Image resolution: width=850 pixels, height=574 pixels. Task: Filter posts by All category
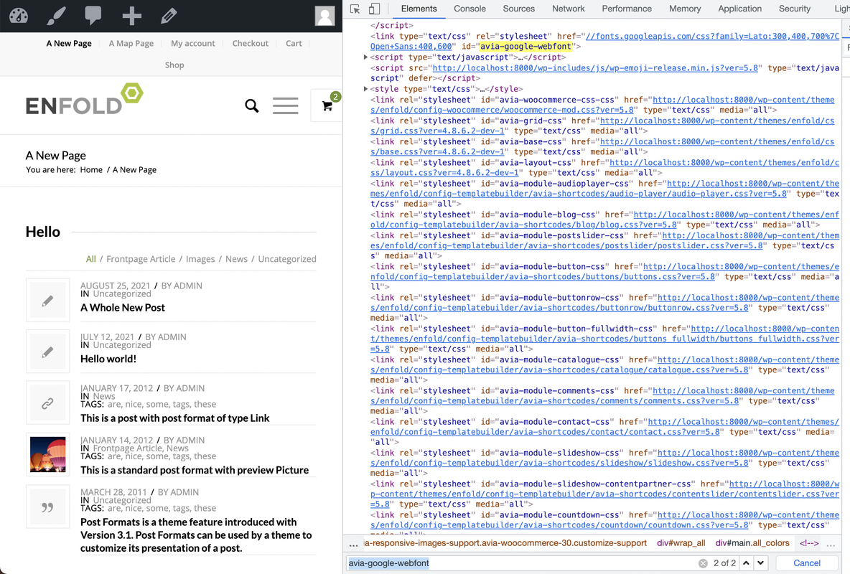click(91, 259)
